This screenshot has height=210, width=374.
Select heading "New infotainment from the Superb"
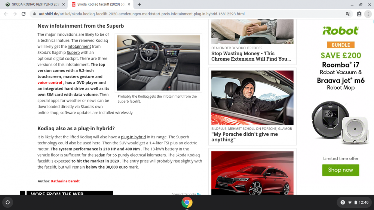tap(81, 26)
